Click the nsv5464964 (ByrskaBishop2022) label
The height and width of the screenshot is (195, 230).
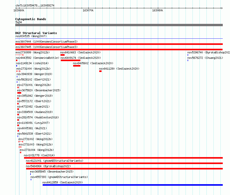(x=48, y=166)
